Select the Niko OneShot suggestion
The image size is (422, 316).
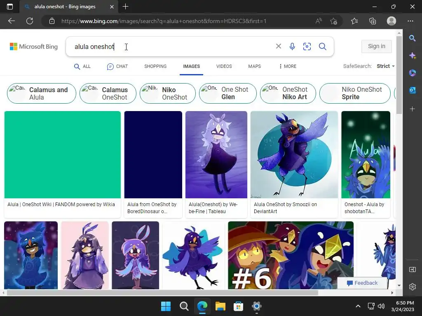tap(168, 93)
